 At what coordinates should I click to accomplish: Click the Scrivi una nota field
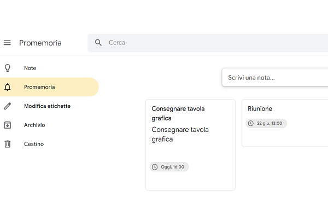275,78
